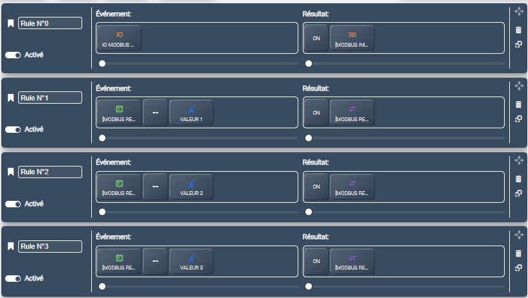The height and width of the screenshot is (298, 528).
Task: Delete Rule N°0 with the trash icon
Action: (518, 30)
